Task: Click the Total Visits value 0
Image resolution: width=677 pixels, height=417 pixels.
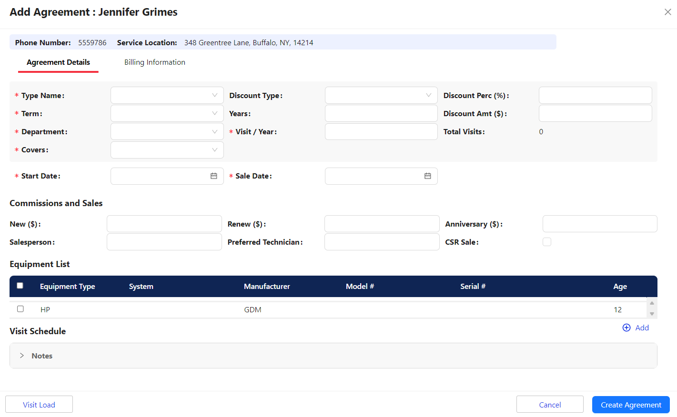Action: pos(541,132)
